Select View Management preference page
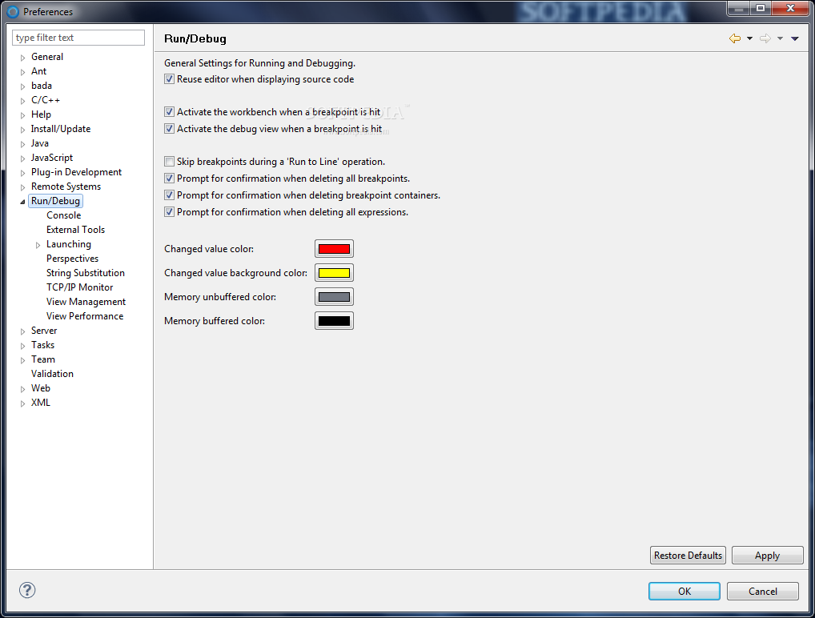The image size is (815, 618). click(86, 302)
